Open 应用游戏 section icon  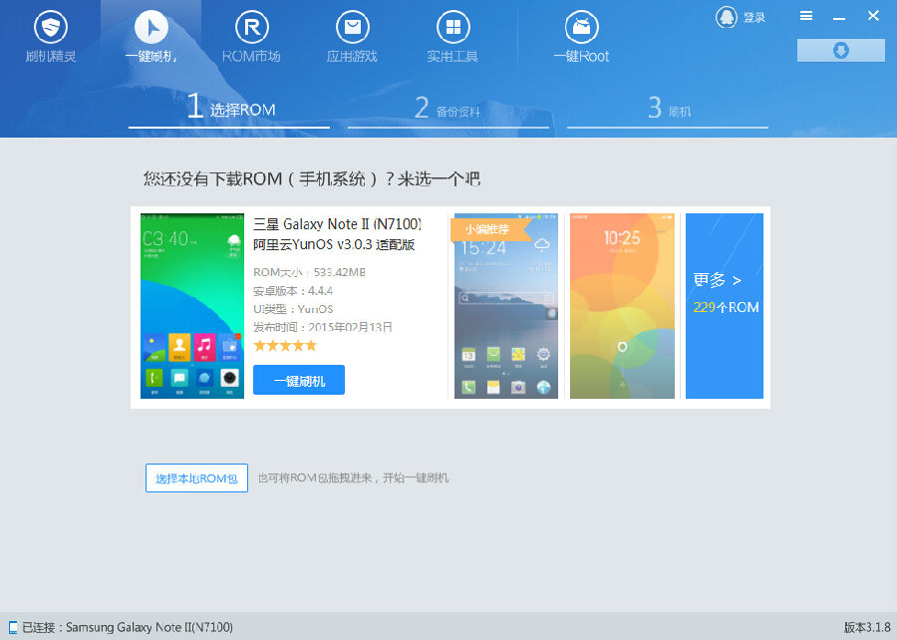[353, 27]
